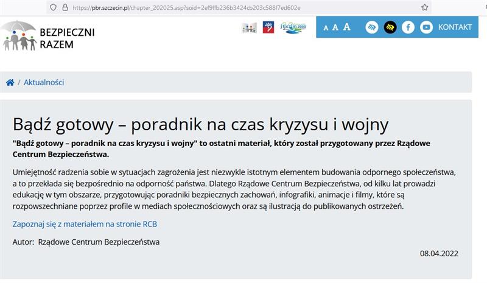The width and height of the screenshot is (487, 283).
Task: Bookmark this page with the star icon
Action: click(x=424, y=7)
